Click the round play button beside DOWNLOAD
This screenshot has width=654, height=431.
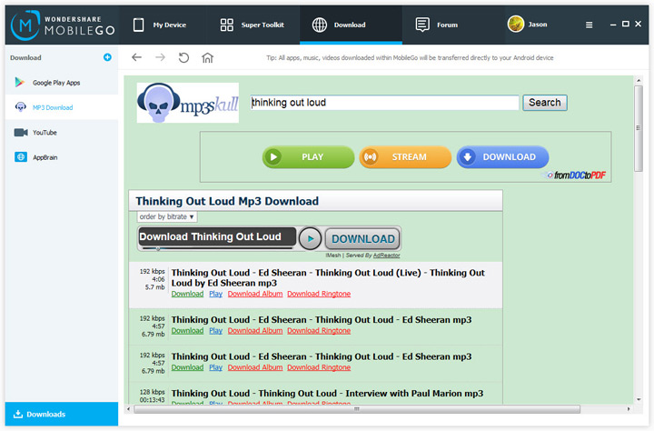[310, 239]
